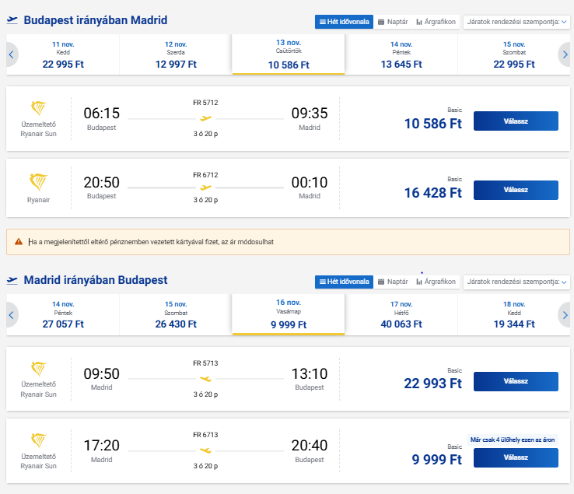Click the warning triangle icon in currency notice
This screenshot has height=494, width=574.
pos(19,242)
